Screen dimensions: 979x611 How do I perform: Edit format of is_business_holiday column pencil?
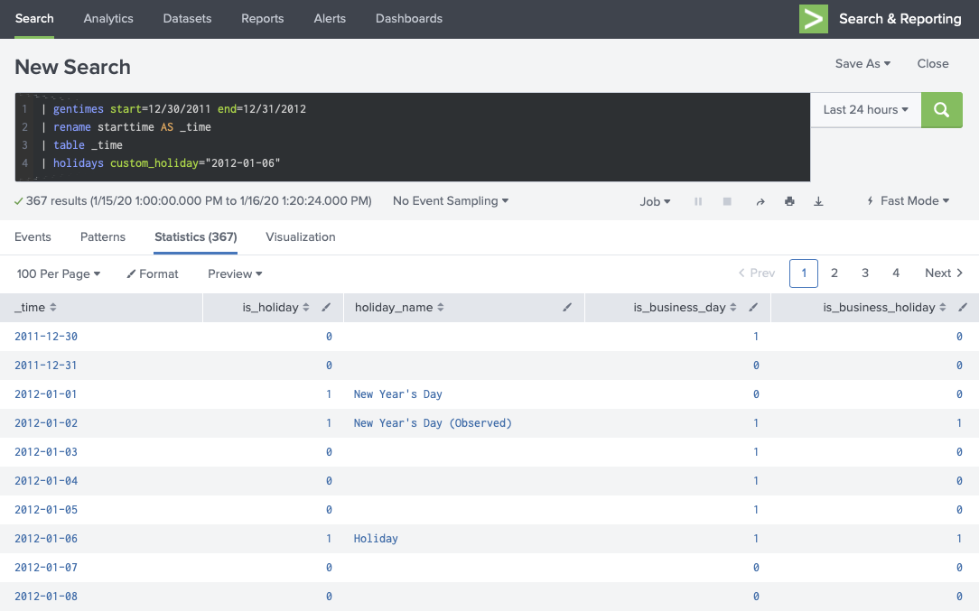[962, 307]
